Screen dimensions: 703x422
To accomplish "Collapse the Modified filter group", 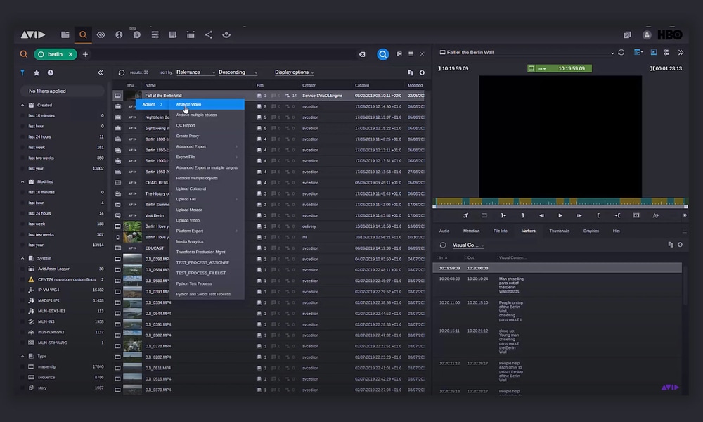I will [x=23, y=181].
